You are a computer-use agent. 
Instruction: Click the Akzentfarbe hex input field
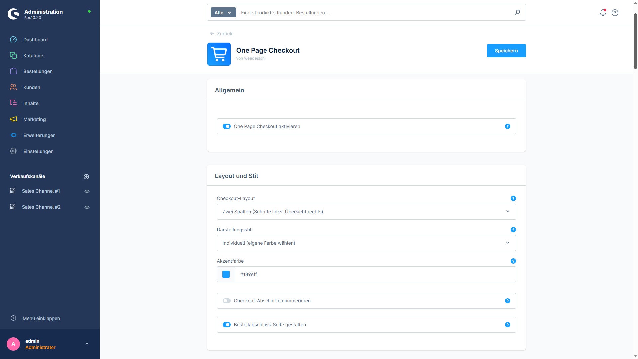(375, 274)
